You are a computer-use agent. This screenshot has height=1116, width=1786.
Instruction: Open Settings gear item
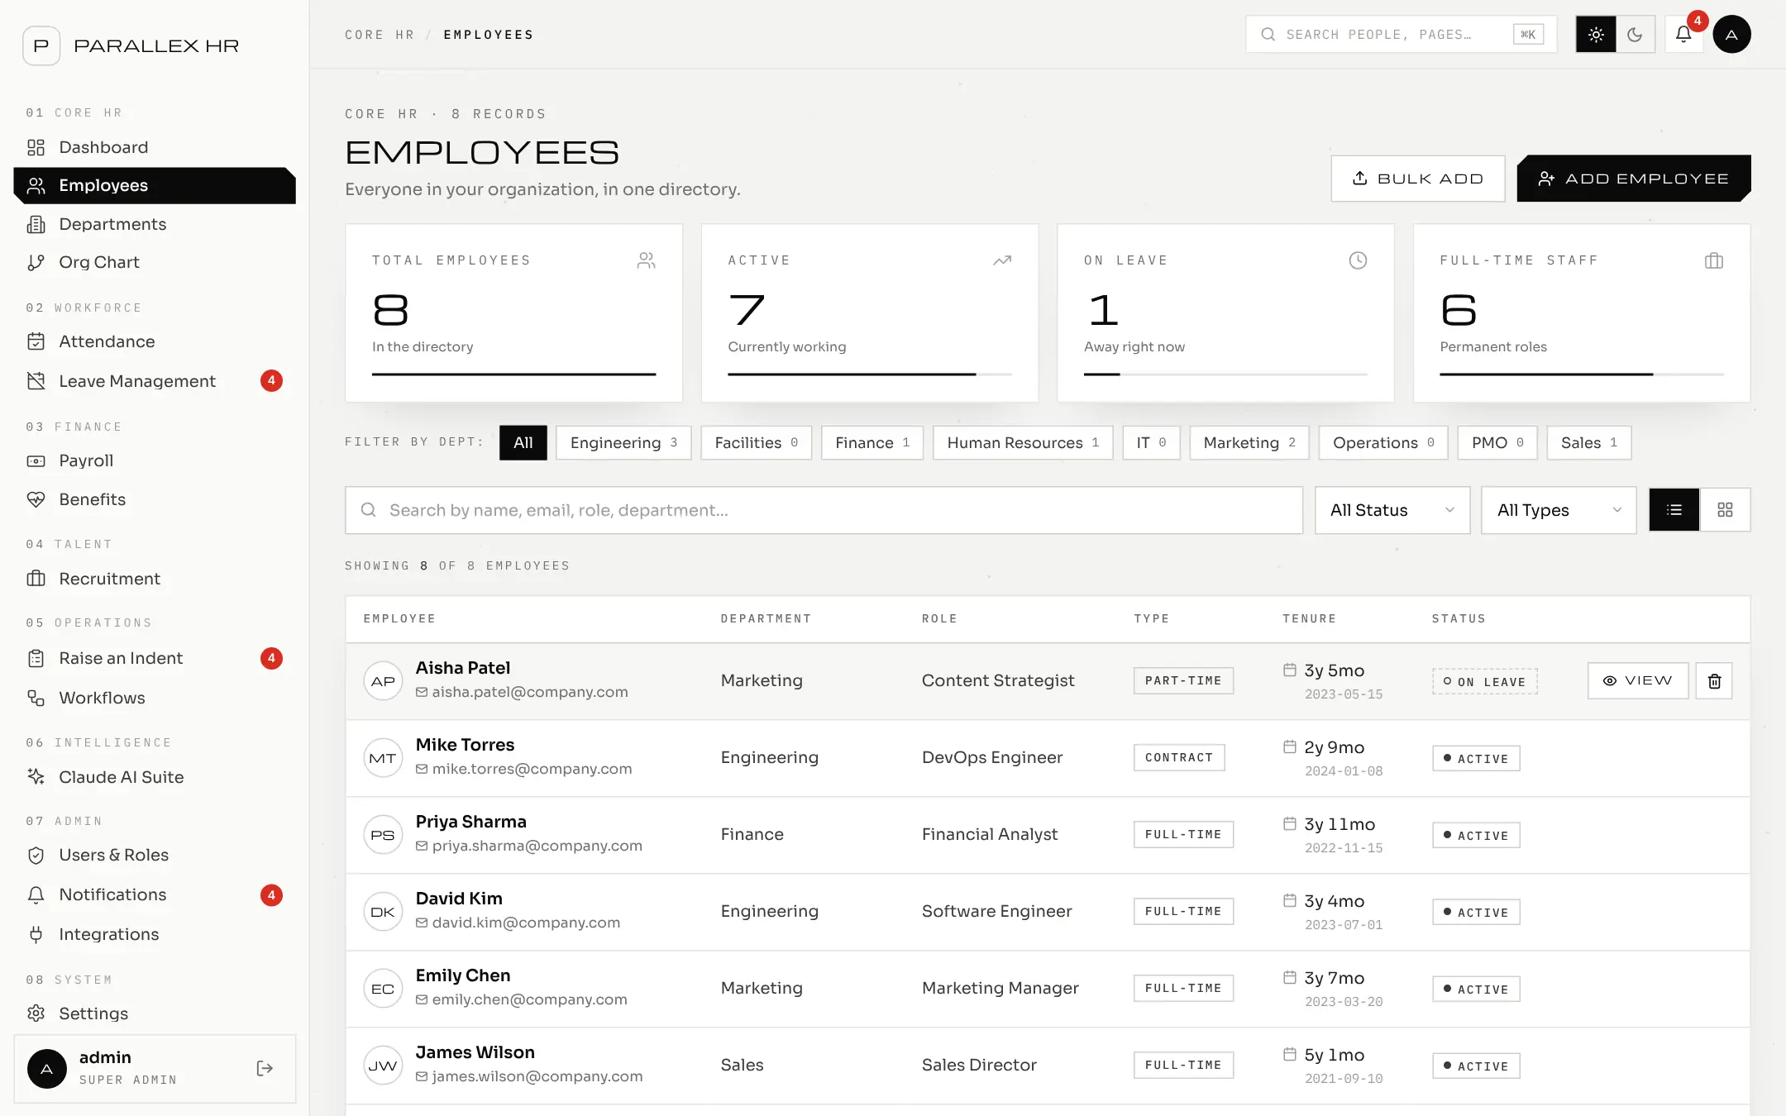(x=154, y=1013)
